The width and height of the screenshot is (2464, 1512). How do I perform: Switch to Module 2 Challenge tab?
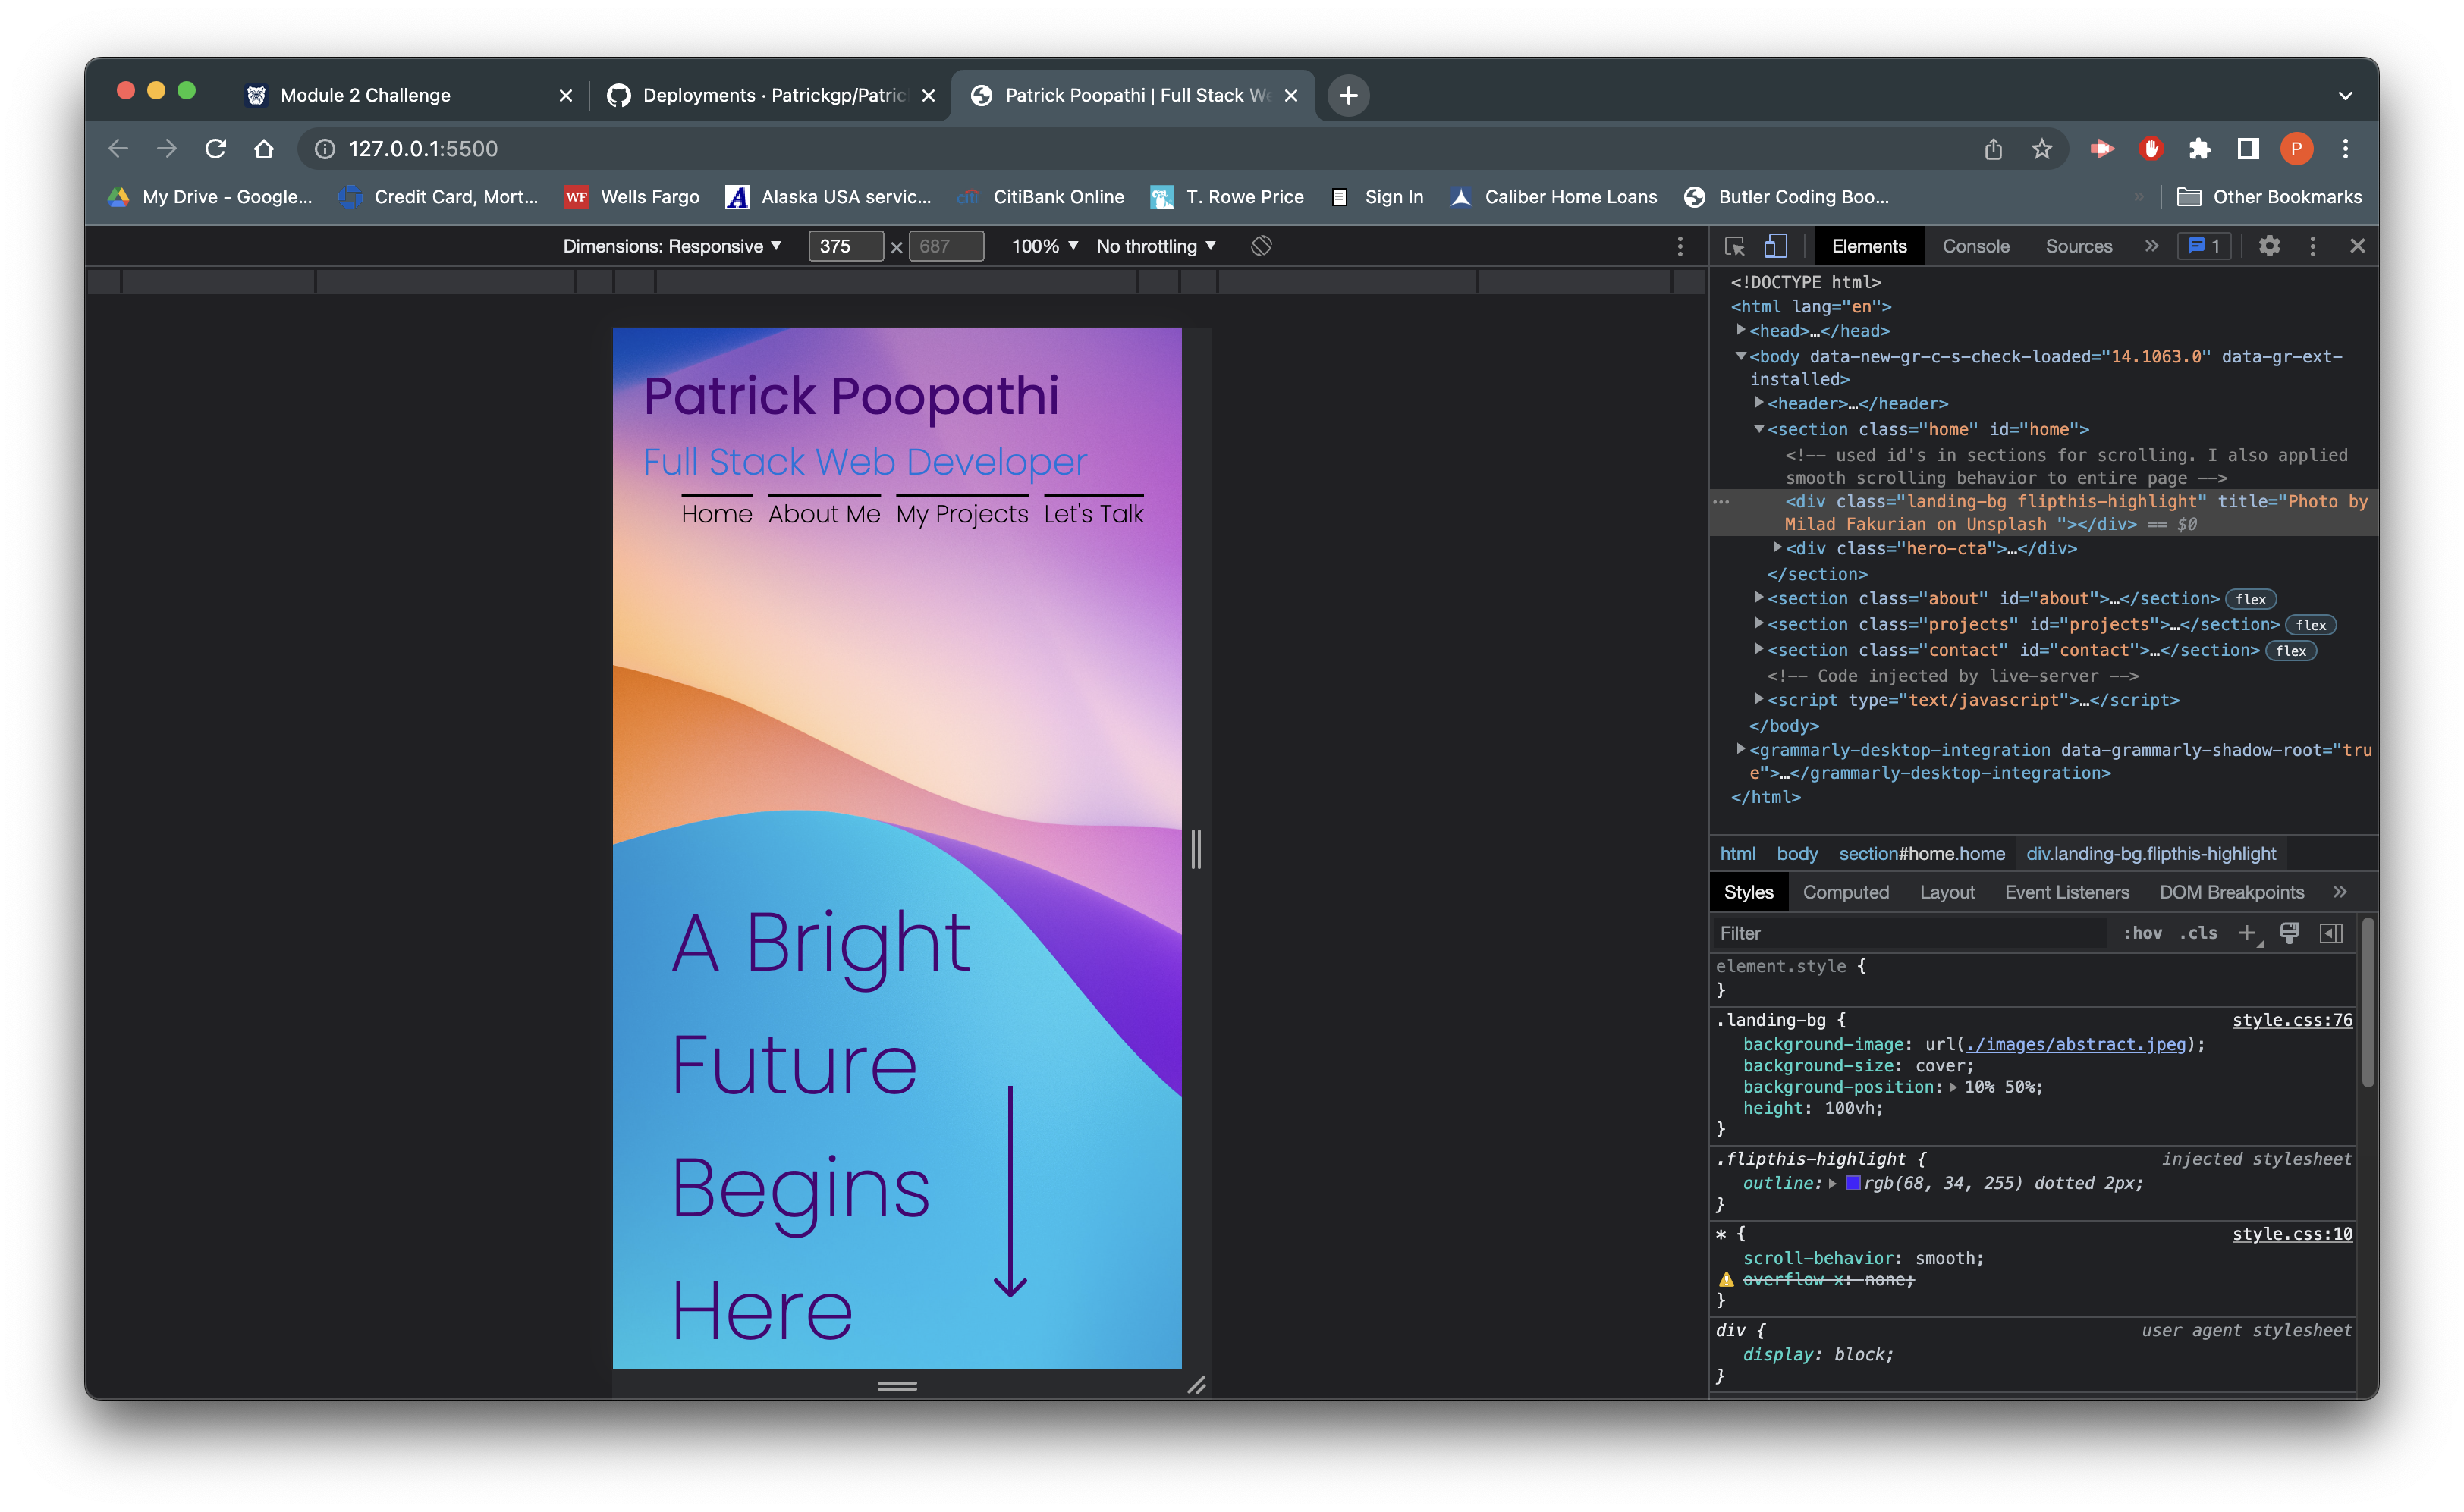[409, 95]
